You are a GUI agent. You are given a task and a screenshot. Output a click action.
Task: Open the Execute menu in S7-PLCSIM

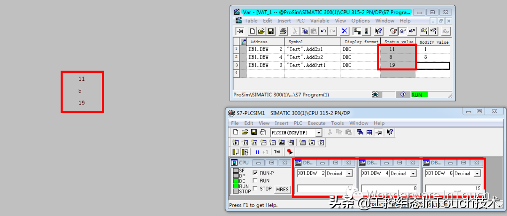(316, 123)
